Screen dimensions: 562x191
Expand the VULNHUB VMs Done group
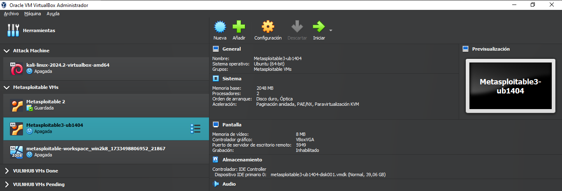7,171
